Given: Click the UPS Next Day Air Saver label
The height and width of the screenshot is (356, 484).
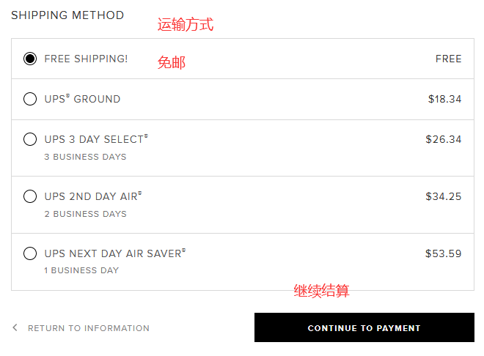Looking at the screenshot, I should pyautogui.click(x=115, y=253).
